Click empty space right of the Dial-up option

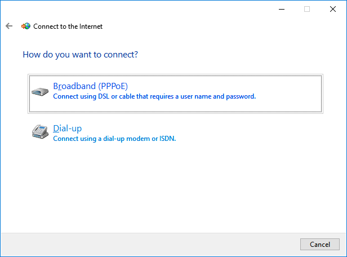(x=253, y=133)
